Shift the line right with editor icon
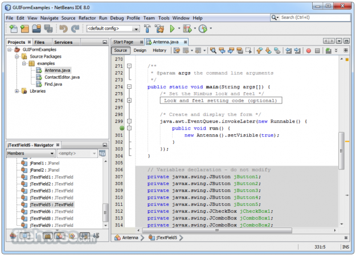 pos(297,50)
